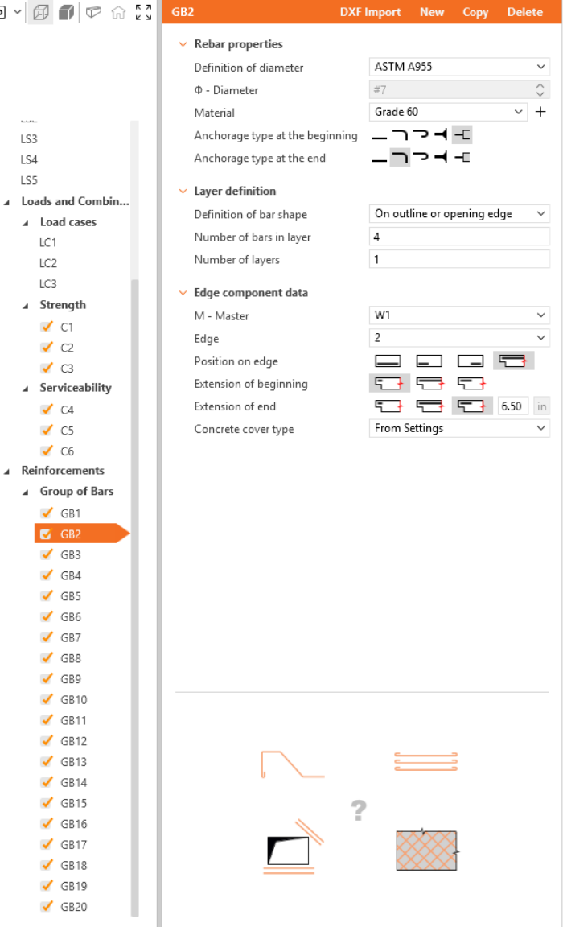Select second Extension of beginning option
563x927 pixels.
coord(430,384)
